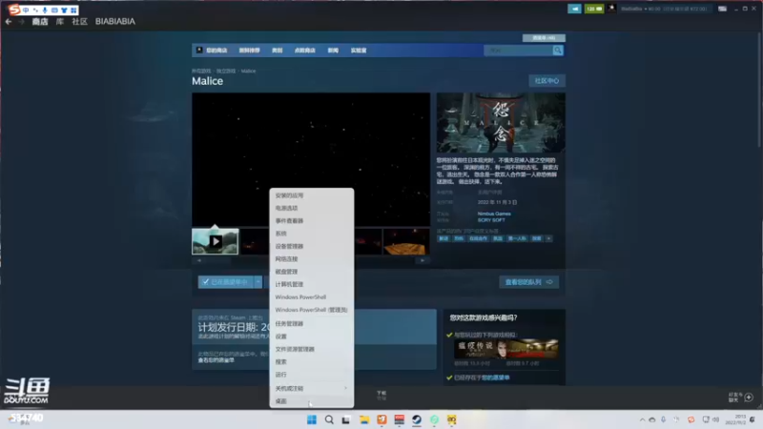
Task: Select 运行 in context menu
Action: [312, 375]
